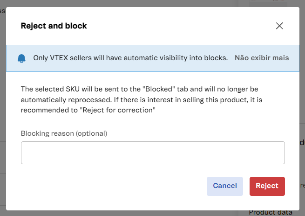Close the Reject and block dialog
Viewport: 305px width, 216px height.
[x=279, y=26]
